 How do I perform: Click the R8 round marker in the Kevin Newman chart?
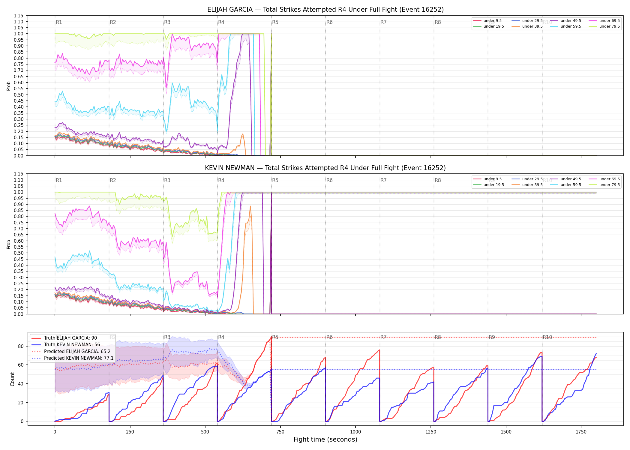[x=438, y=180]
